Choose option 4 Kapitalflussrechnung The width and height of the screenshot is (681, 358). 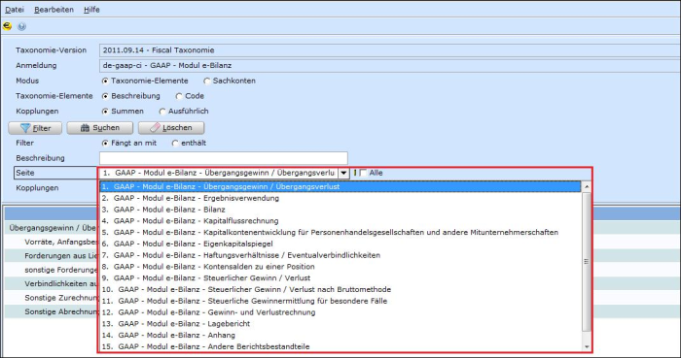(x=340, y=221)
